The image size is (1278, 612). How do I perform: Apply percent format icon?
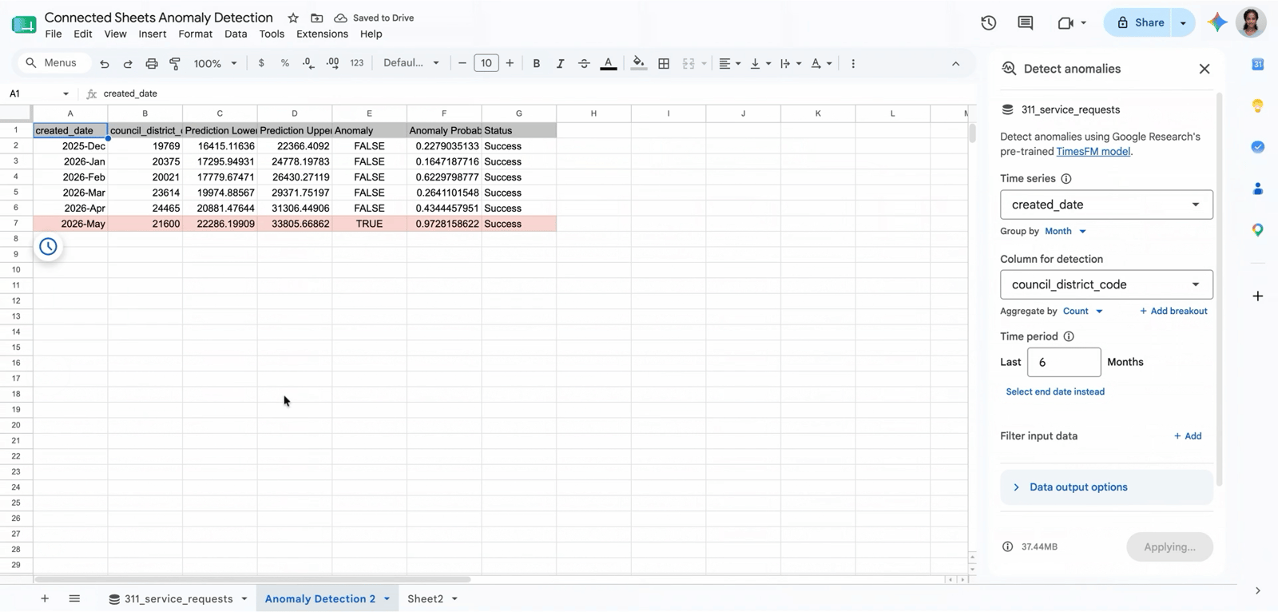(285, 63)
